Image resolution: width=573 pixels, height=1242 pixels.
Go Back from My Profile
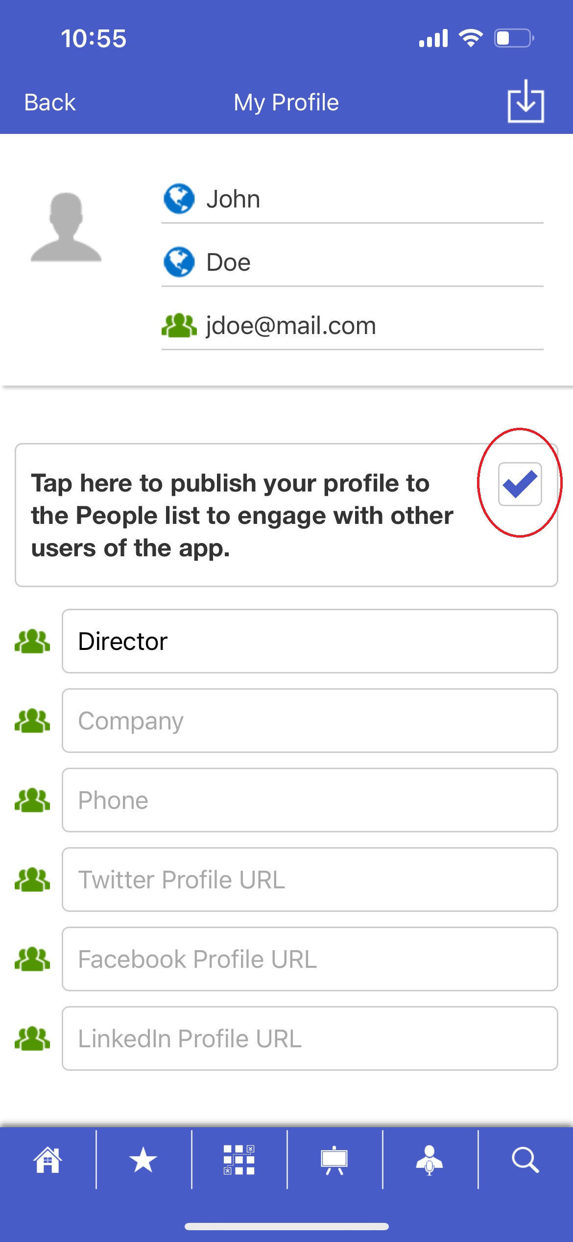click(x=50, y=103)
